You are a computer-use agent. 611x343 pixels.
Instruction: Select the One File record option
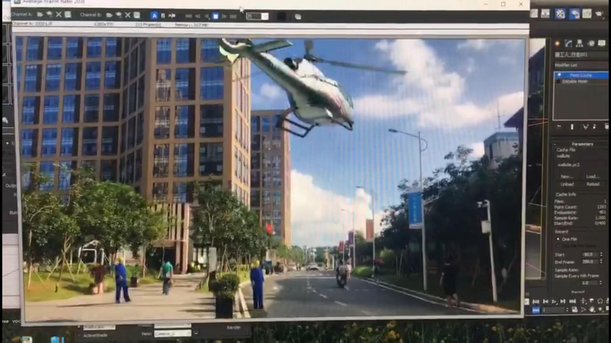tap(559, 239)
